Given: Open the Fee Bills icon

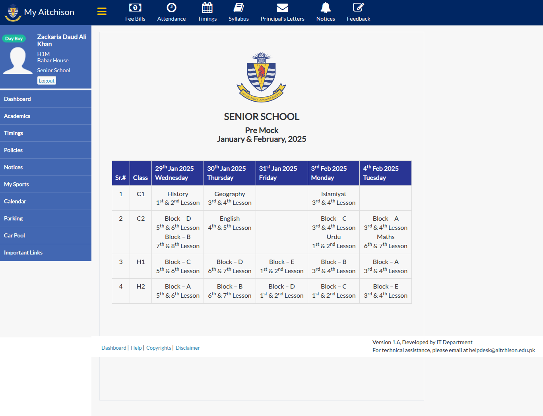Looking at the screenshot, I should point(135,8).
